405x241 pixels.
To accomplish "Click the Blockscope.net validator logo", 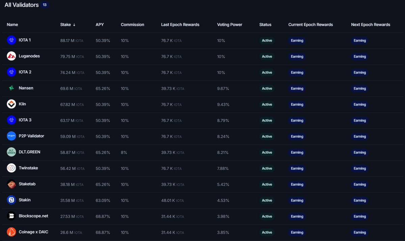I will pos(11,216).
